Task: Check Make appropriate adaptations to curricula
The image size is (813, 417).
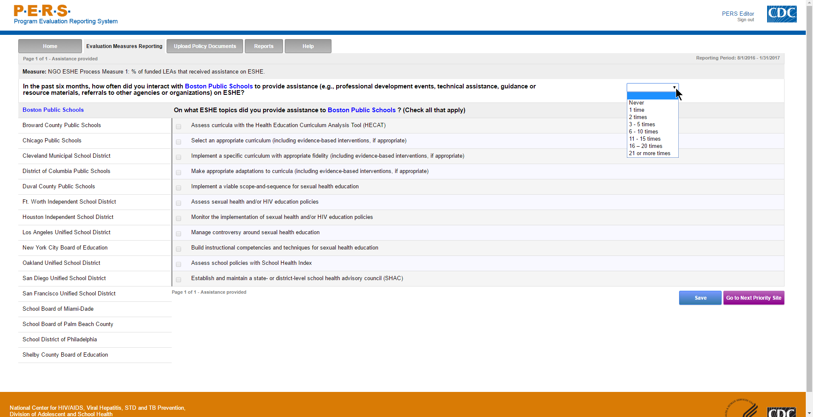Action: 178,173
